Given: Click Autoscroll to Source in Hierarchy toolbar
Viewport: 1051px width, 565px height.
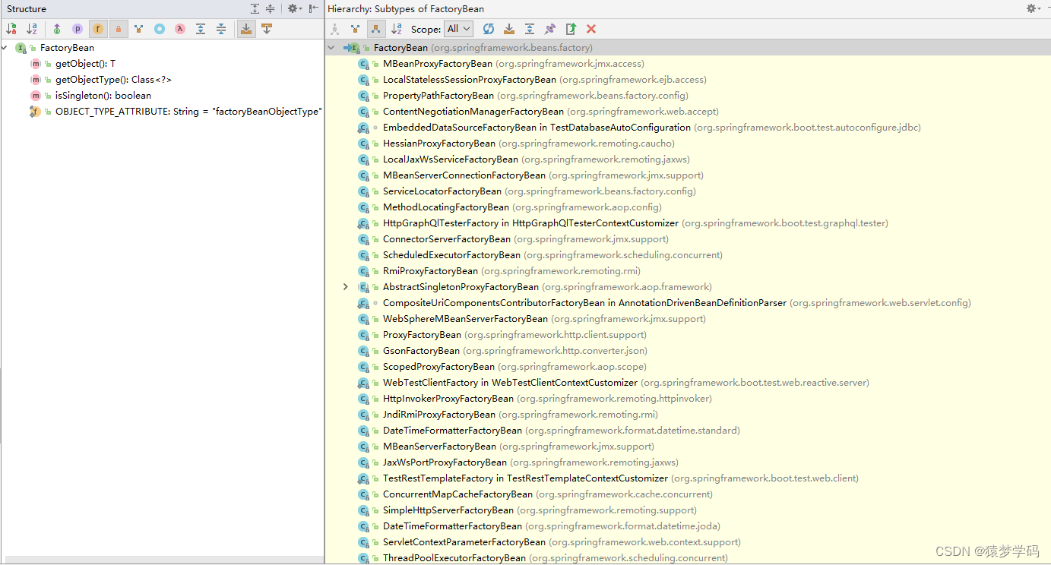Looking at the screenshot, I should pyautogui.click(x=509, y=29).
